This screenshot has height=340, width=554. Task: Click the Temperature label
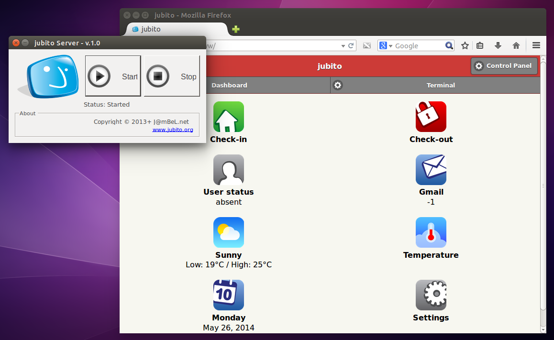click(431, 255)
